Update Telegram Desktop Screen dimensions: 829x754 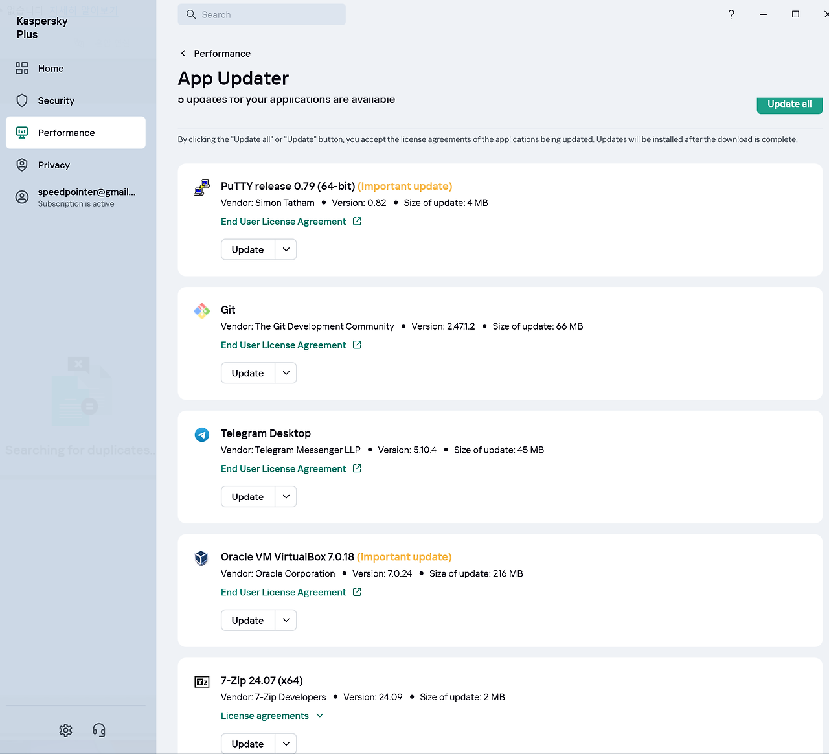(248, 497)
